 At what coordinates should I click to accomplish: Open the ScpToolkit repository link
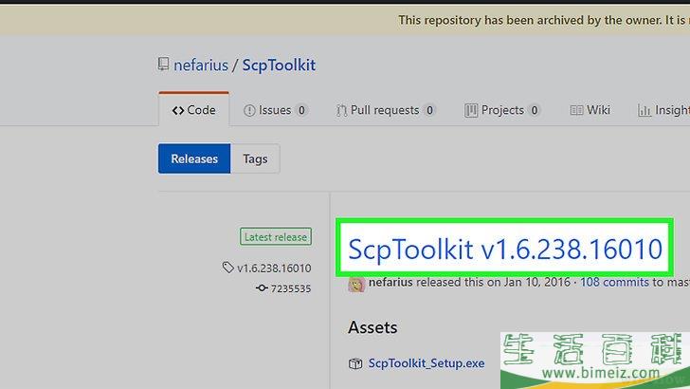(x=279, y=65)
